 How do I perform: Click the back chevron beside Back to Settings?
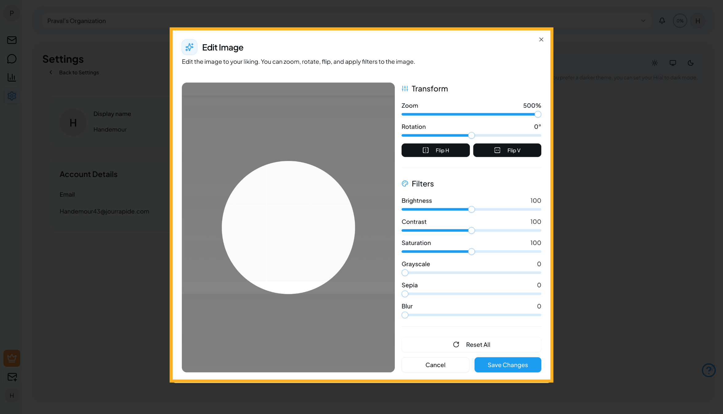tap(51, 72)
